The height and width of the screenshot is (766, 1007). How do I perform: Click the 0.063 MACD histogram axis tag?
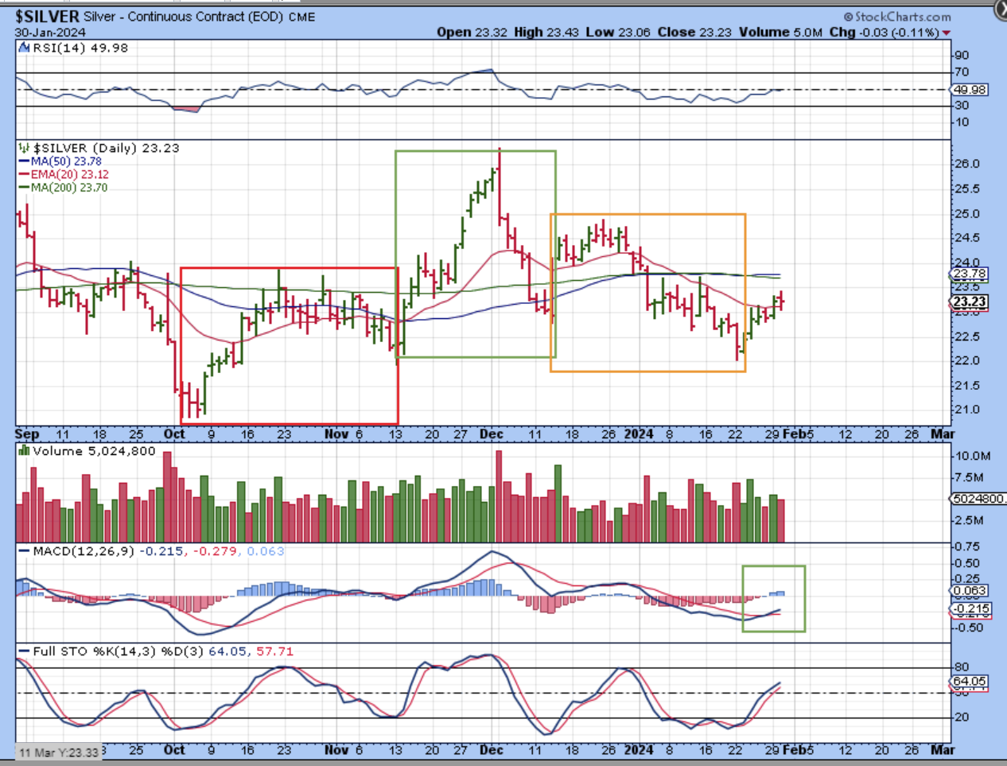click(x=970, y=591)
